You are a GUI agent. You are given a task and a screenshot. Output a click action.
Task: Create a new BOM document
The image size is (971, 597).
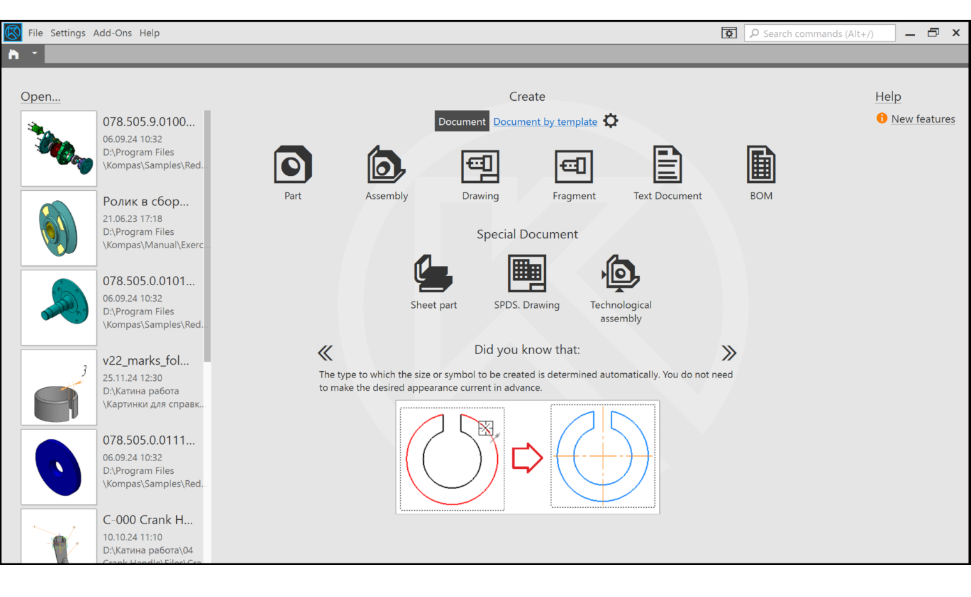(x=761, y=165)
